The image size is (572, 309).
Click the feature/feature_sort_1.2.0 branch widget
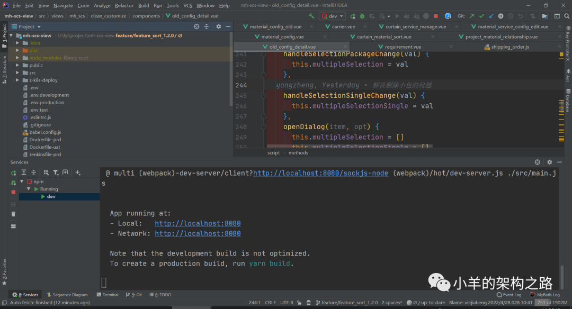[x=347, y=303]
